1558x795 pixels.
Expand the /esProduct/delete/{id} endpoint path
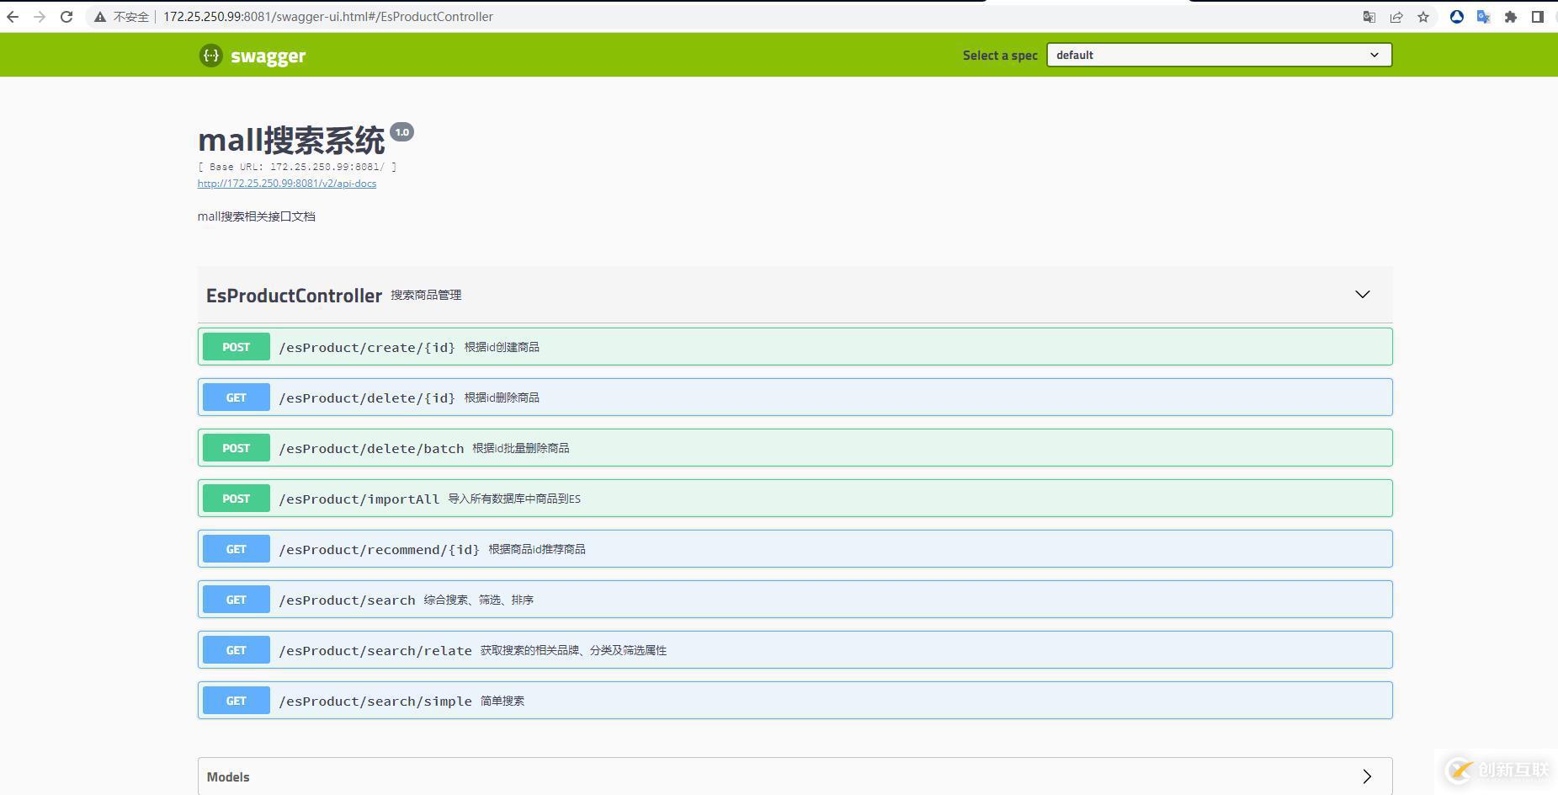367,398
